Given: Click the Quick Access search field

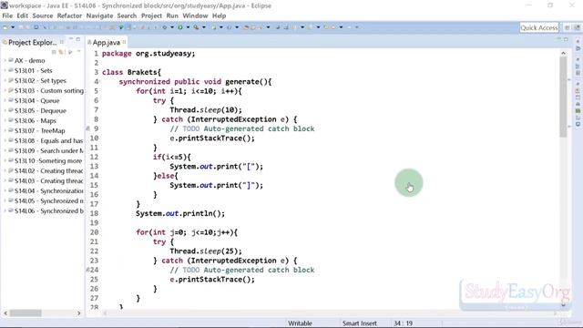Looking at the screenshot, I should (539, 27).
